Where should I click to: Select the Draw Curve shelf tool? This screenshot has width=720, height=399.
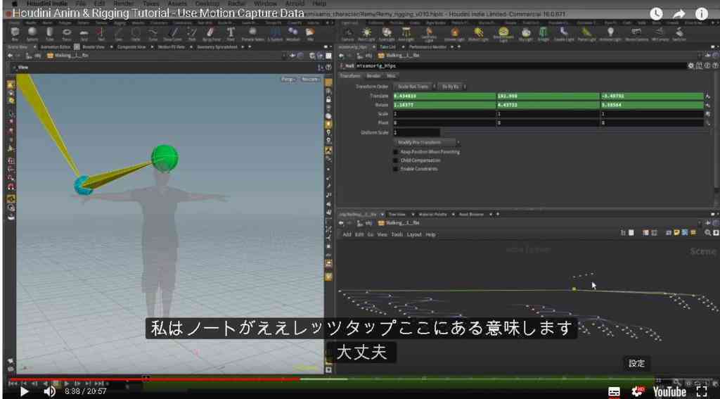point(173,34)
